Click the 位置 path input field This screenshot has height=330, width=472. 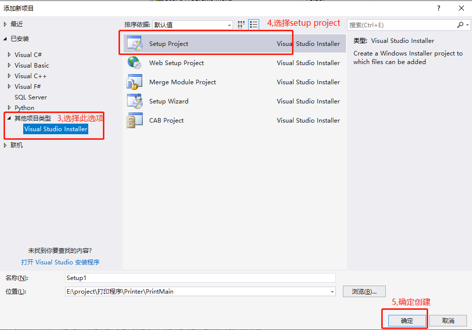pos(200,292)
